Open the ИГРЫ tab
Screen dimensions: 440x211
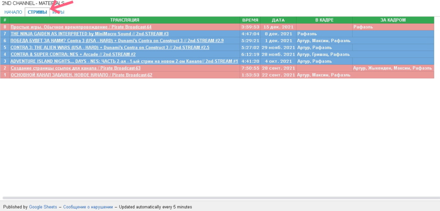58,12
